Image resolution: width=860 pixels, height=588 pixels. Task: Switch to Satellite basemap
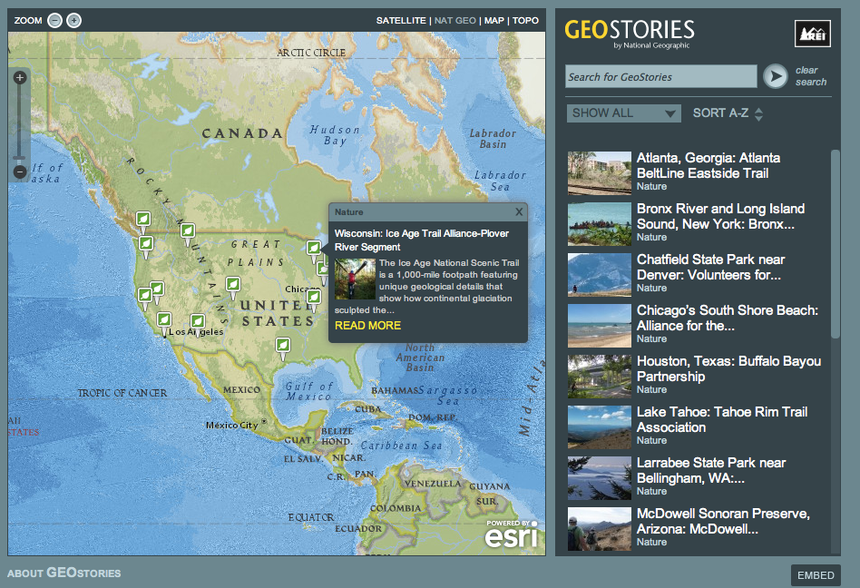(x=401, y=20)
